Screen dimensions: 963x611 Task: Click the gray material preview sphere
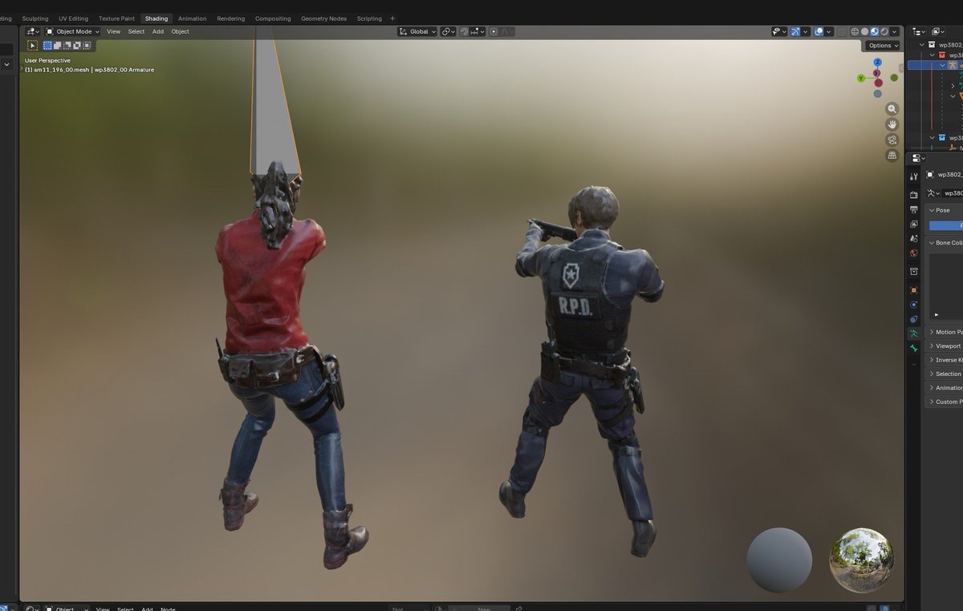(x=779, y=560)
